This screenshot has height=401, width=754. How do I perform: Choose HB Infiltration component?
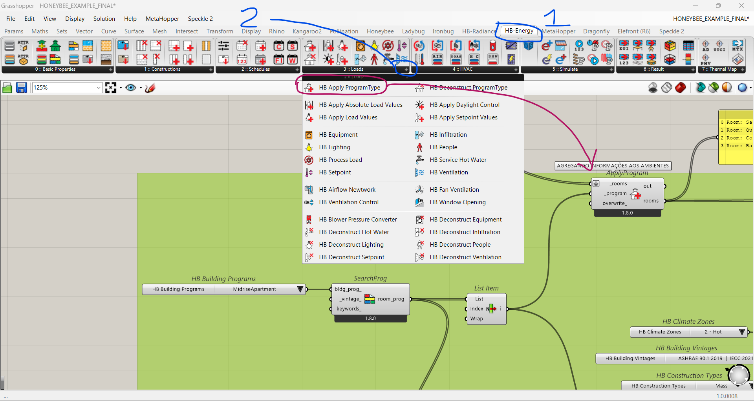448,135
